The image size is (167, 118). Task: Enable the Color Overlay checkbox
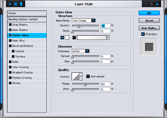10,67
